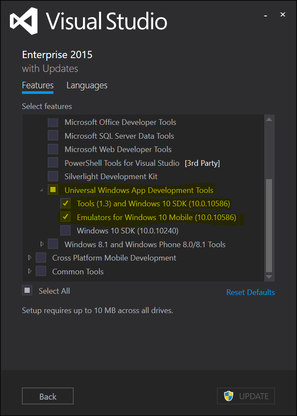Check Windows 10 SDK (10.0.10240)
Viewport: 297px width, 416px height.
tap(65, 230)
